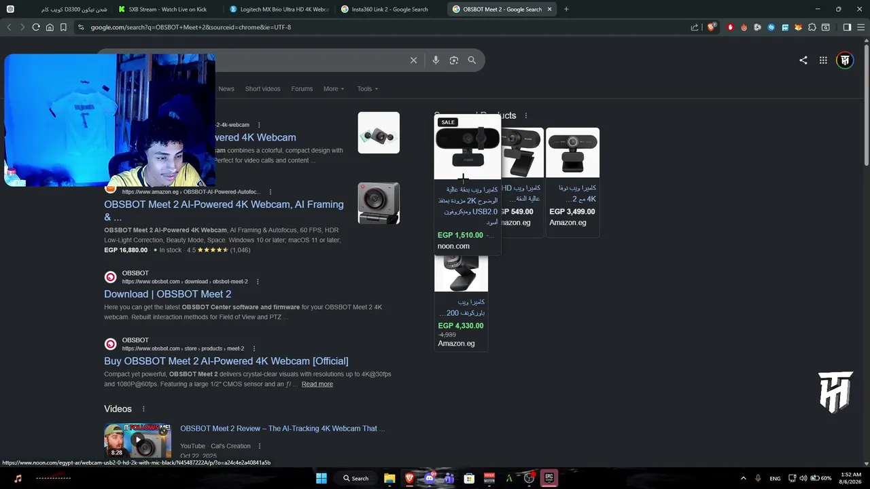Open the Amazon OBSBOT Meet 2 AI-Powered result link
870x489 pixels.
[x=224, y=211]
